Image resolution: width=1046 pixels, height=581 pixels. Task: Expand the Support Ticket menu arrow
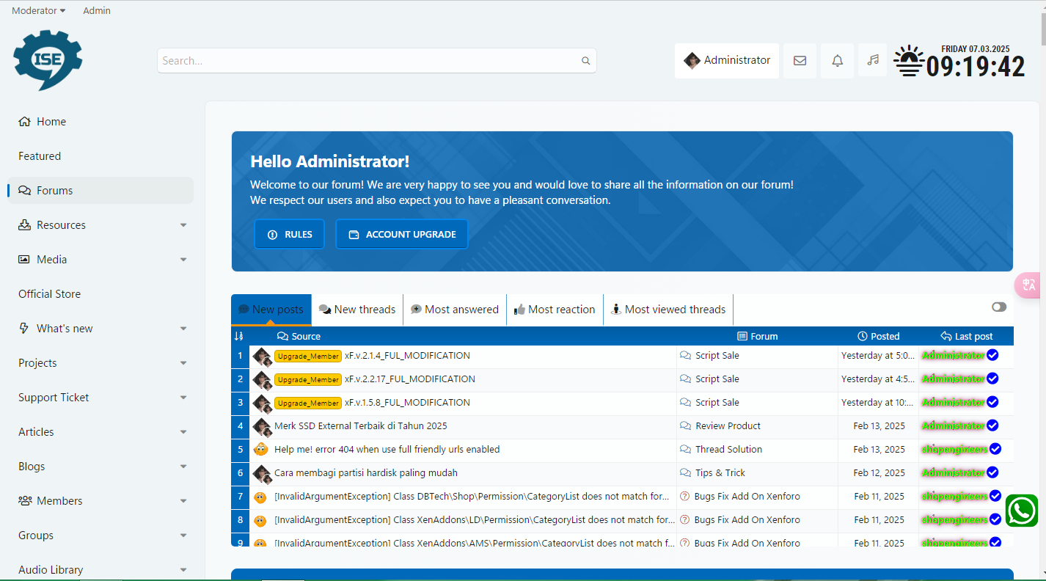point(183,398)
